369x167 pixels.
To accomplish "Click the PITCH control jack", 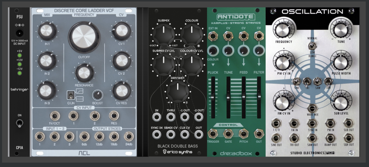I will (244, 134).
